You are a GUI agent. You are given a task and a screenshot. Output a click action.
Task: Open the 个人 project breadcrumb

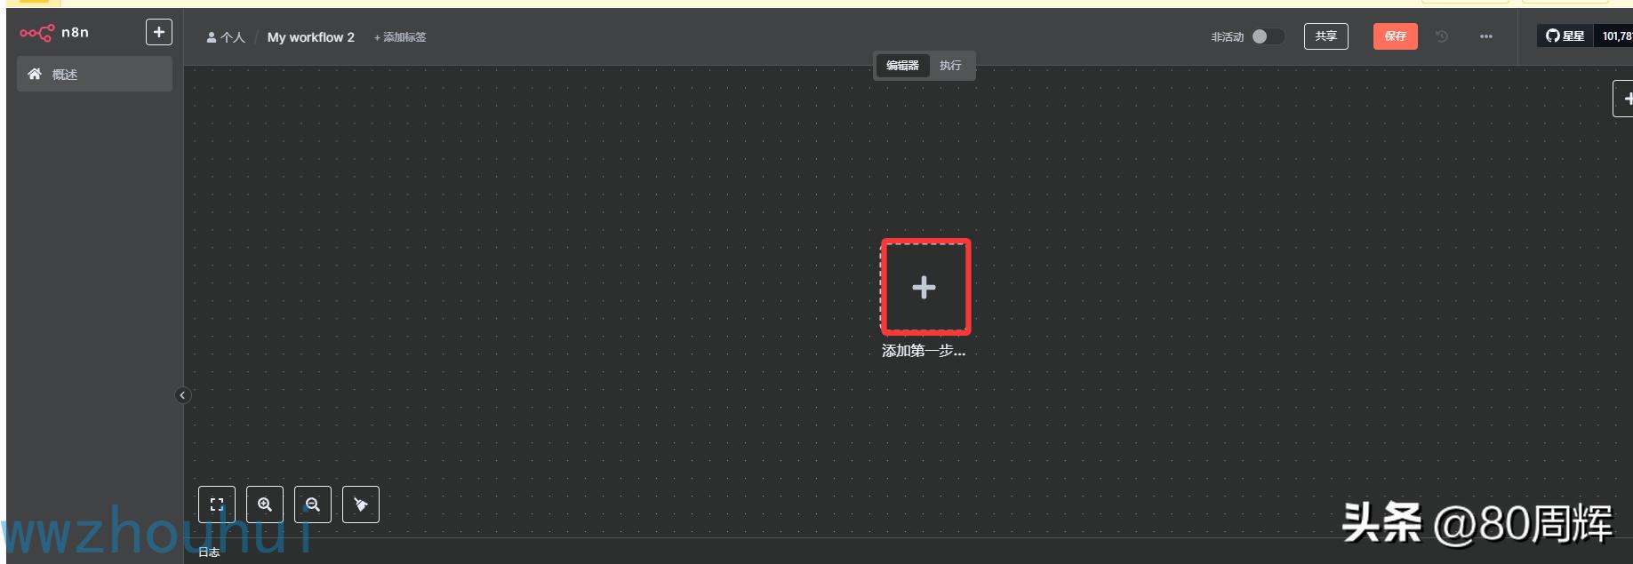[x=226, y=37]
